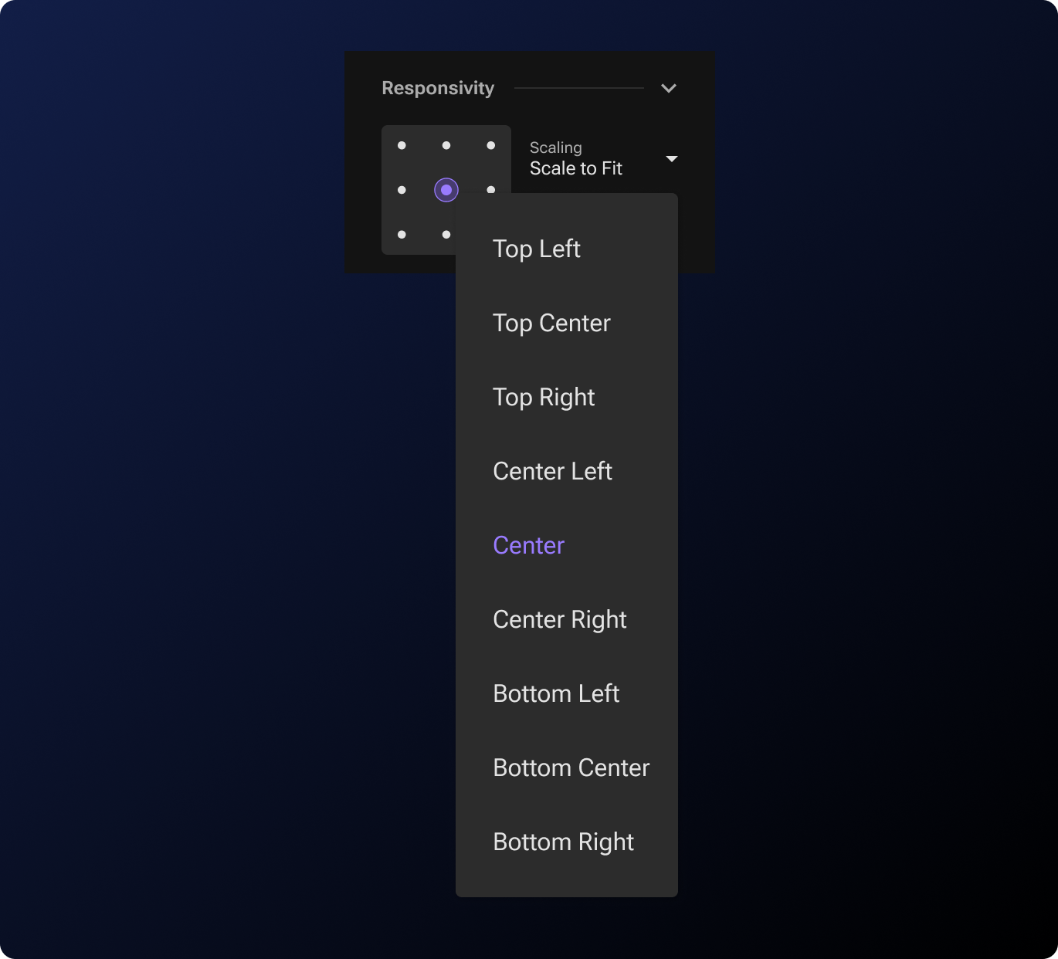Click the Responsivity section title

point(438,88)
